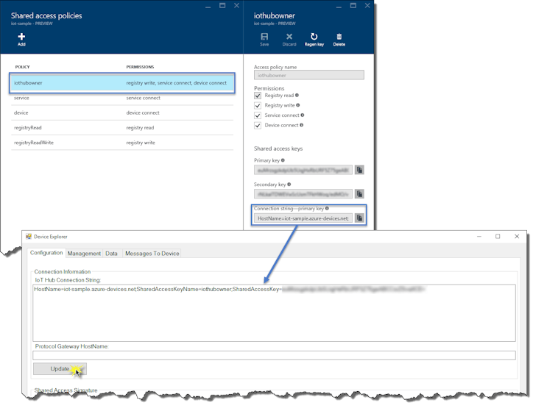This screenshot has height=408, width=533.
Task: Close the Shared access policies blade
Action: (x=236, y=5)
